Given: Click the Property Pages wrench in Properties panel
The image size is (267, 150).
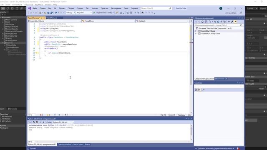Looking at the screenshot, I should coord(203,90).
